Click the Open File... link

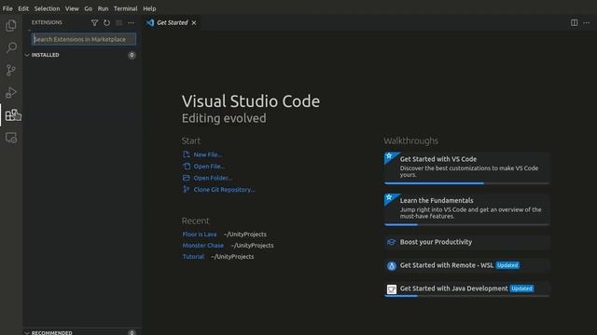coord(209,166)
